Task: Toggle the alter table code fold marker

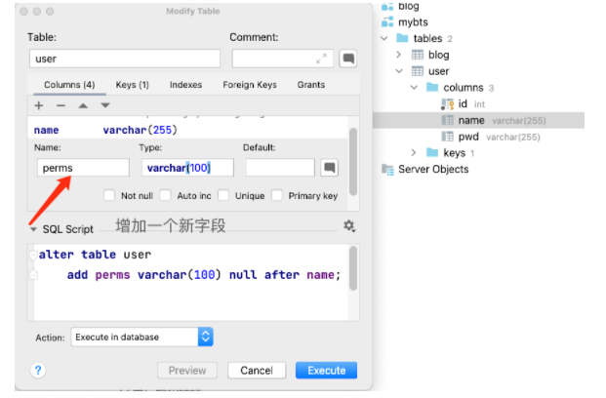Action: coord(33,255)
